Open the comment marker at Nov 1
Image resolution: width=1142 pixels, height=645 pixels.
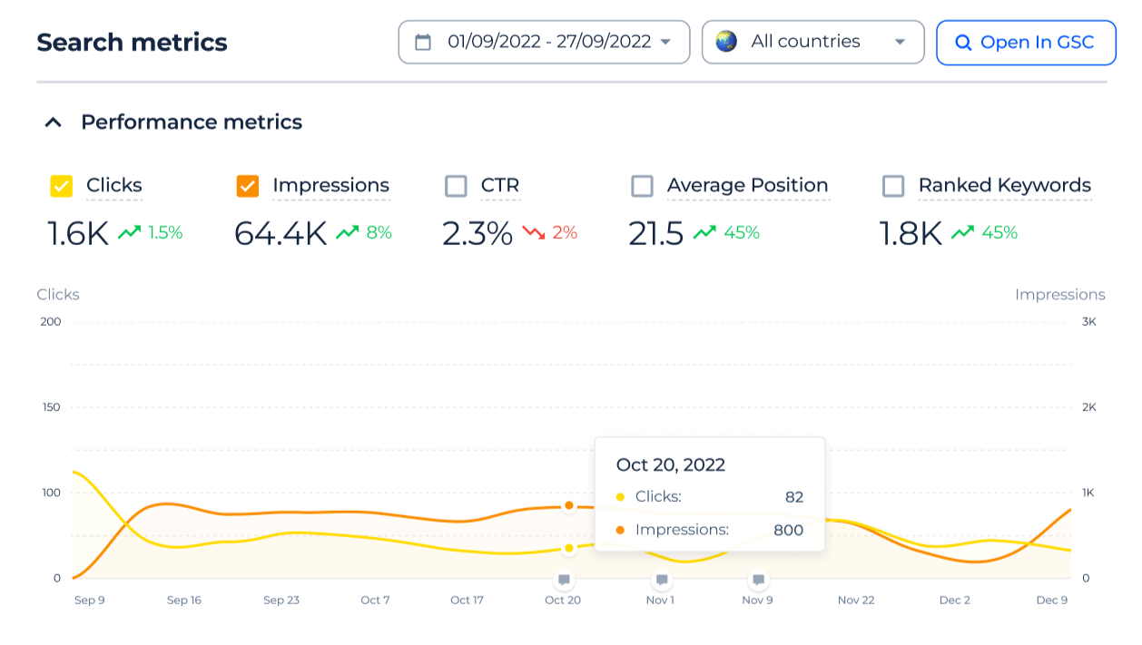pyautogui.click(x=662, y=580)
